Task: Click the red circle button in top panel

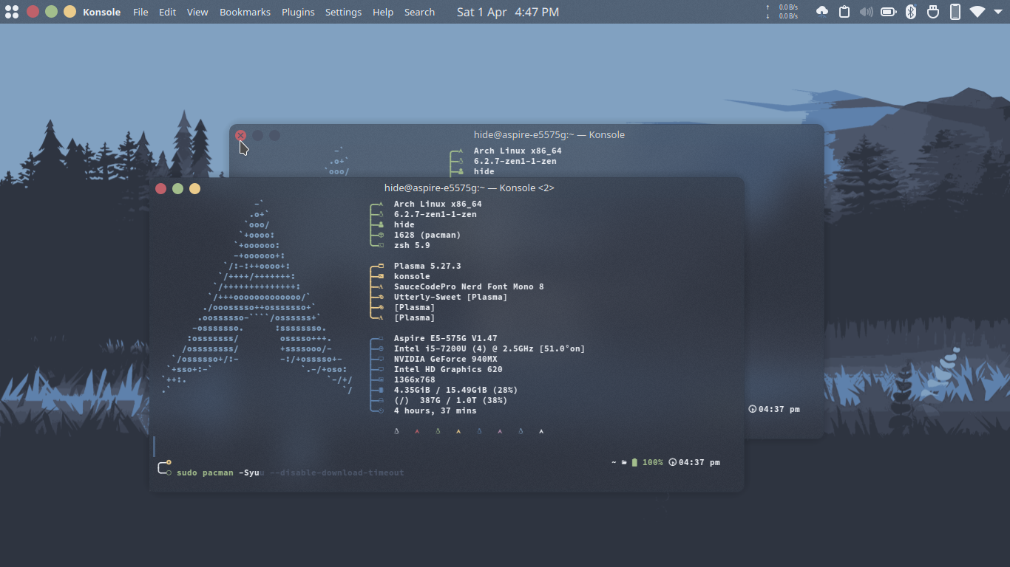Action: 33,12
